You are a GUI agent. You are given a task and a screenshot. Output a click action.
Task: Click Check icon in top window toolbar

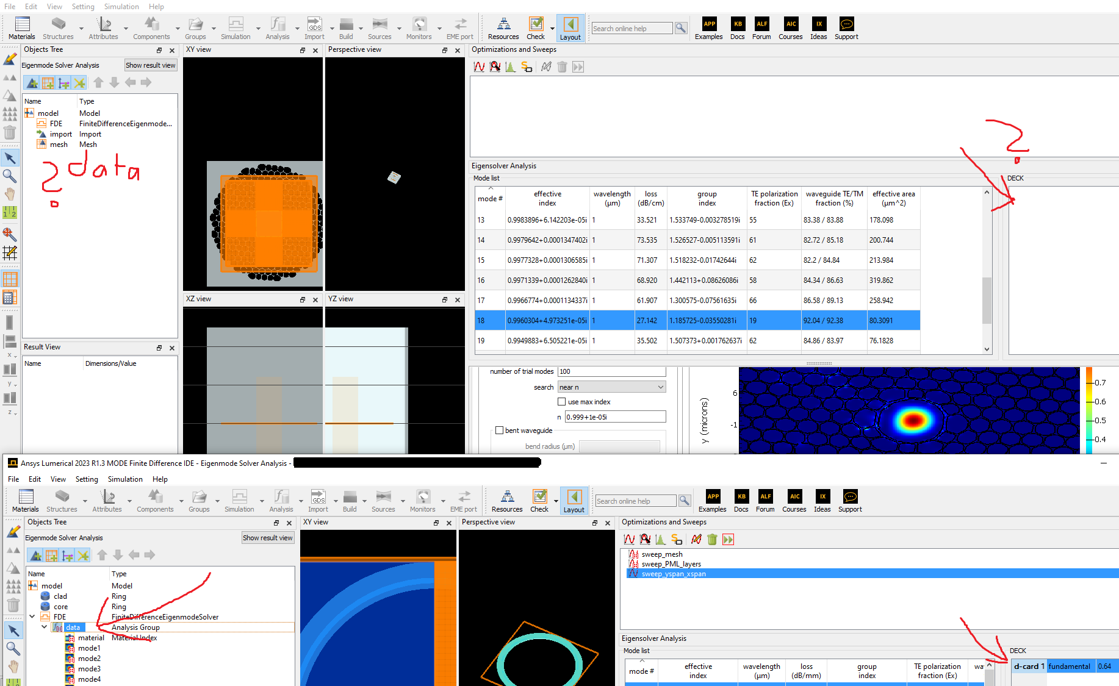tap(536, 28)
